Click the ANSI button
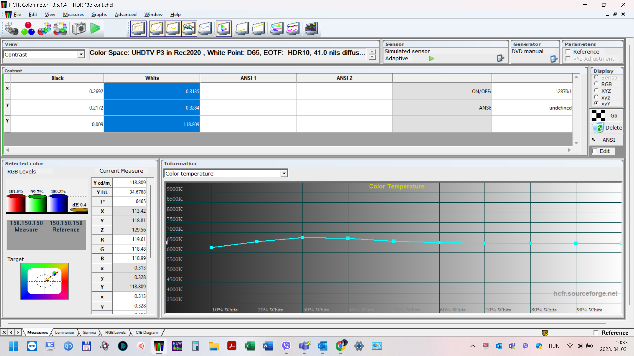The width and height of the screenshot is (634, 356). pyautogui.click(x=607, y=140)
